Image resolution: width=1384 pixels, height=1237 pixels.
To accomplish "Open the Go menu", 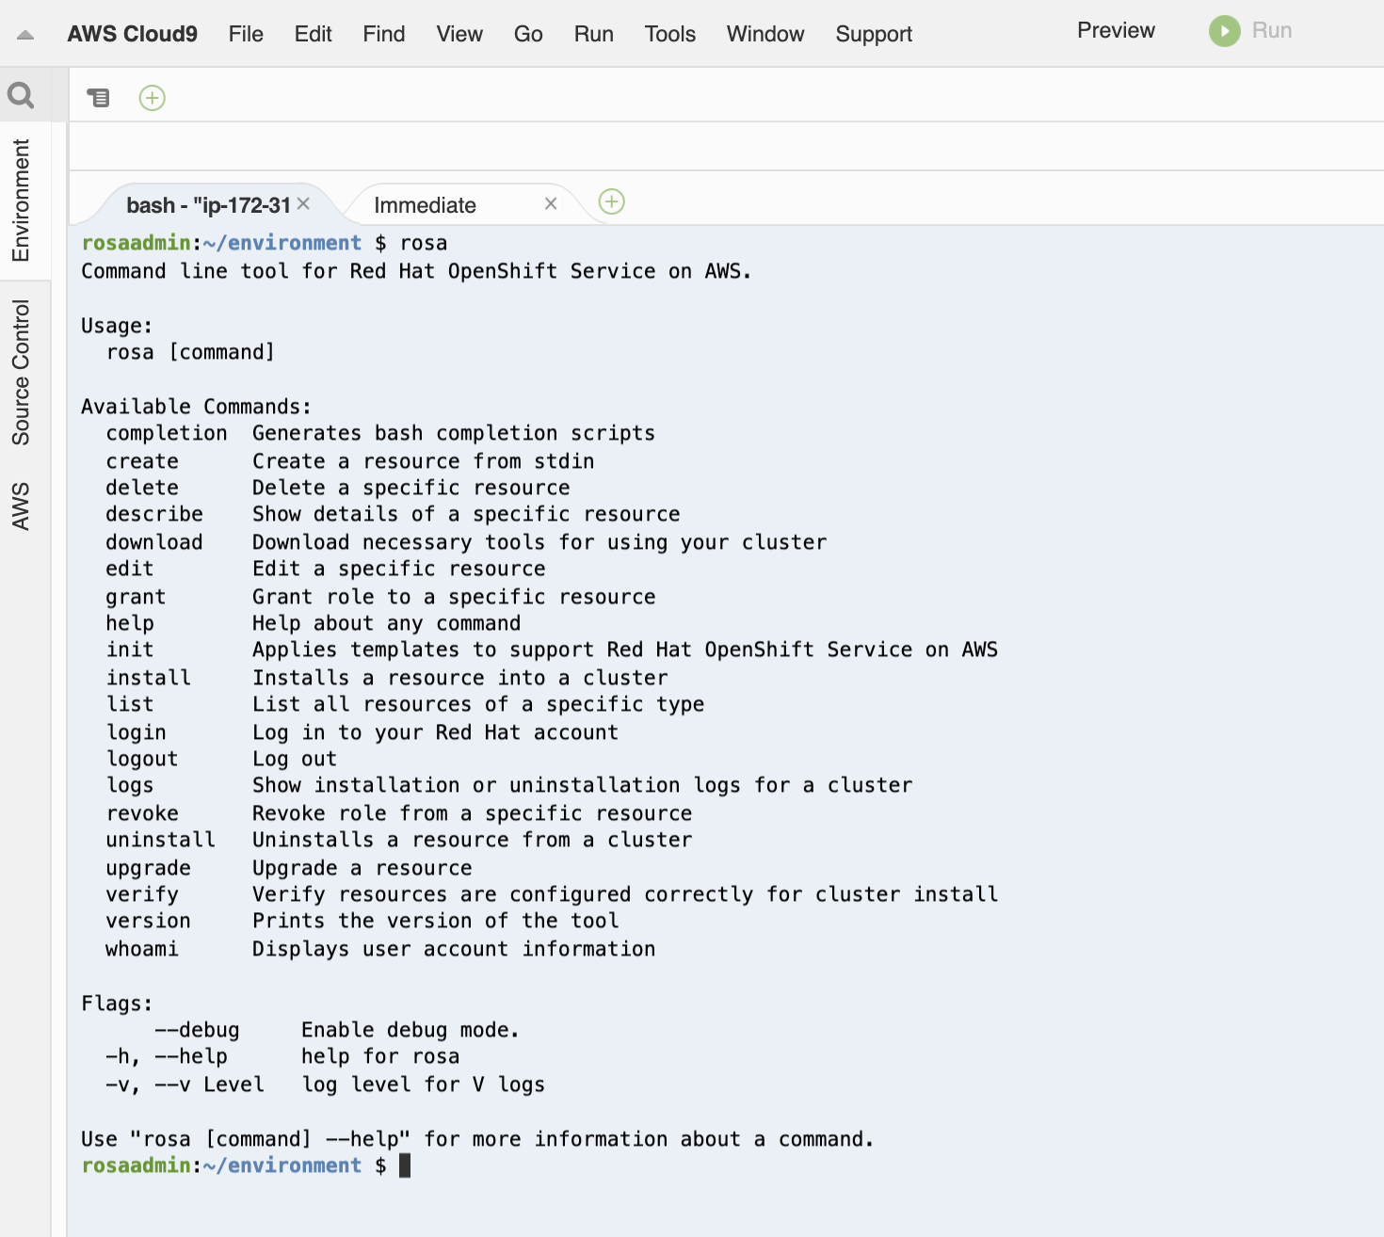I will point(528,34).
